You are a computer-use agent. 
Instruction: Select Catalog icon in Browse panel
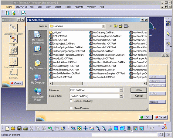click(13, 50)
